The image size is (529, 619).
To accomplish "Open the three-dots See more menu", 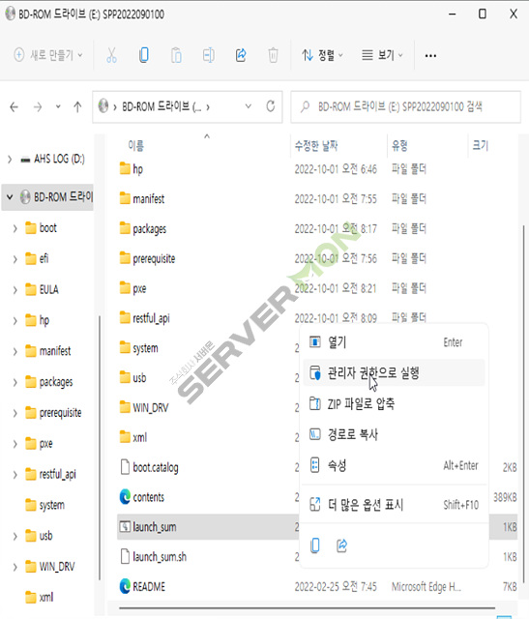I will point(430,56).
